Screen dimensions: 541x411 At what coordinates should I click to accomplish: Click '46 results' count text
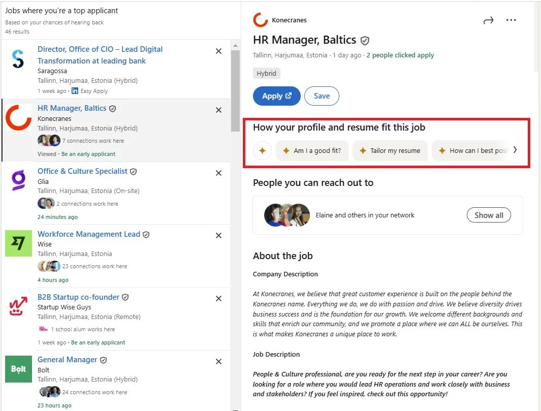click(x=17, y=31)
